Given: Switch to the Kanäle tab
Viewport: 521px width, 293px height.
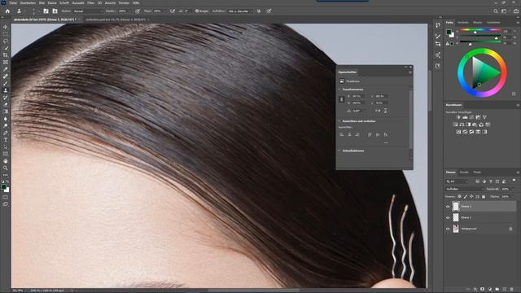Looking at the screenshot, I should click(464, 172).
